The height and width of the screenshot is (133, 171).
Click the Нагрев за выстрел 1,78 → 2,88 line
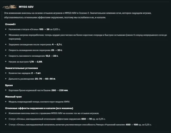[x=25, y=62]
